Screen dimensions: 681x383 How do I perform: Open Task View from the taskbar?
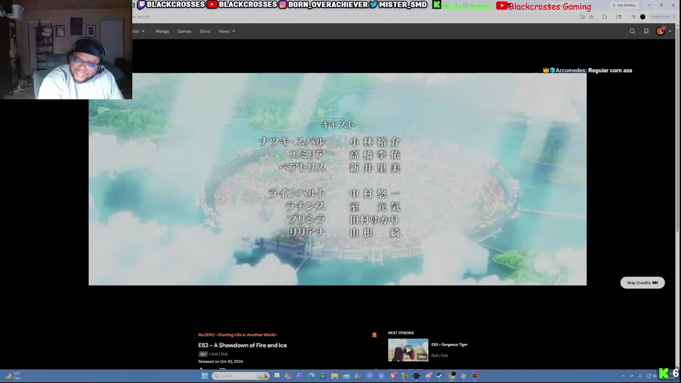277,376
